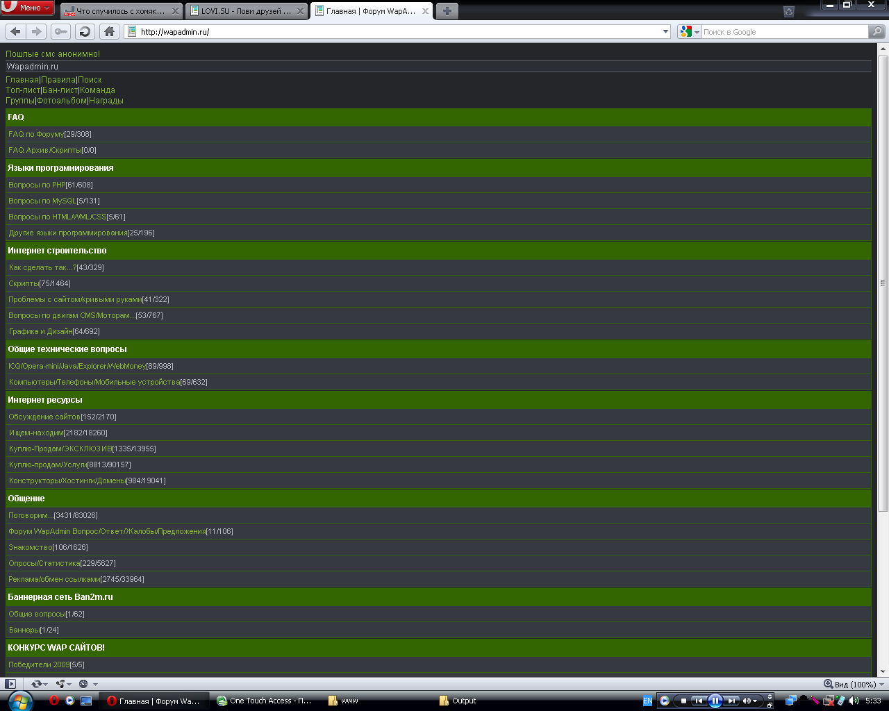Toggle the Opera side panel button
Screen dimensions: 889x711
(x=10, y=684)
